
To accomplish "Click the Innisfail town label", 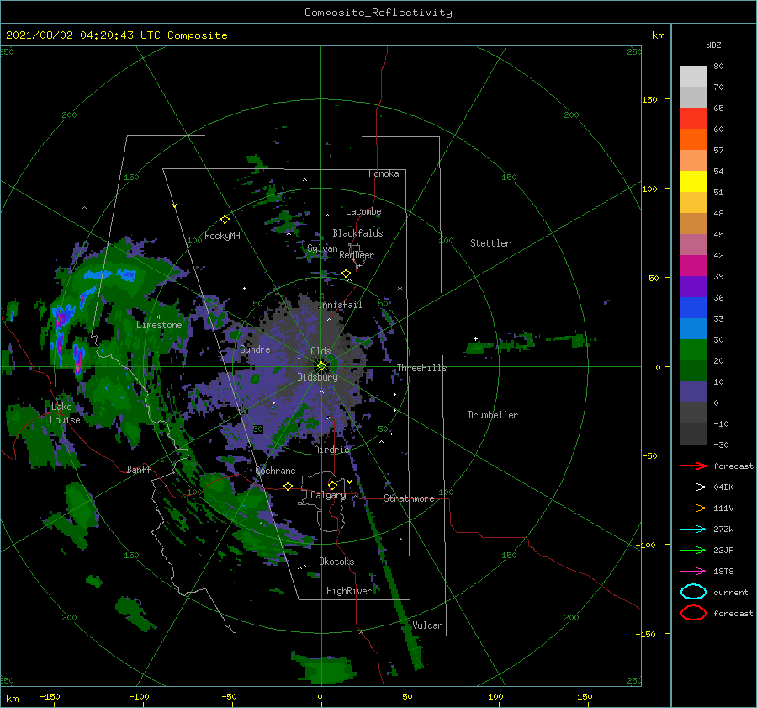I will tap(341, 305).
